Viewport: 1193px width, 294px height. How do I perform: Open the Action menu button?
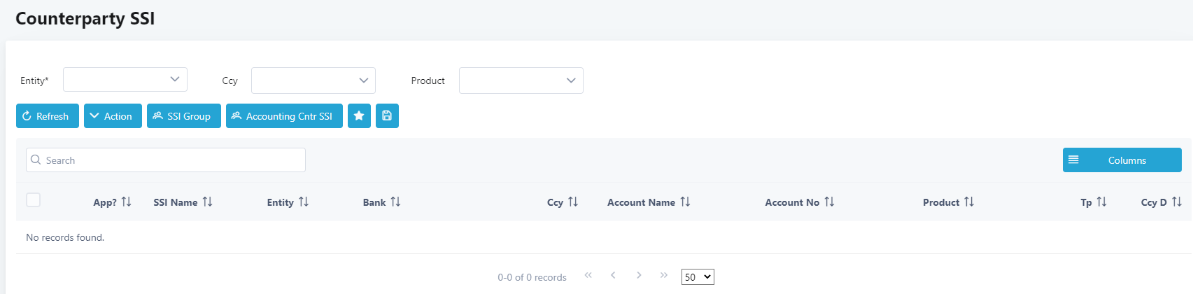(x=113, y=116)
